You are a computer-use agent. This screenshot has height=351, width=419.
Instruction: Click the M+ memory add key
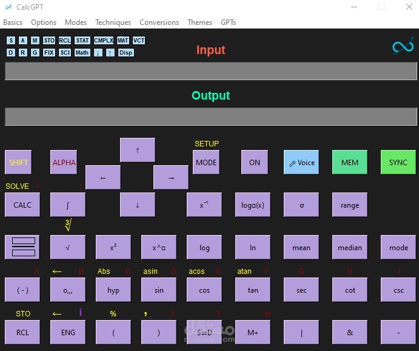(253, 332)
